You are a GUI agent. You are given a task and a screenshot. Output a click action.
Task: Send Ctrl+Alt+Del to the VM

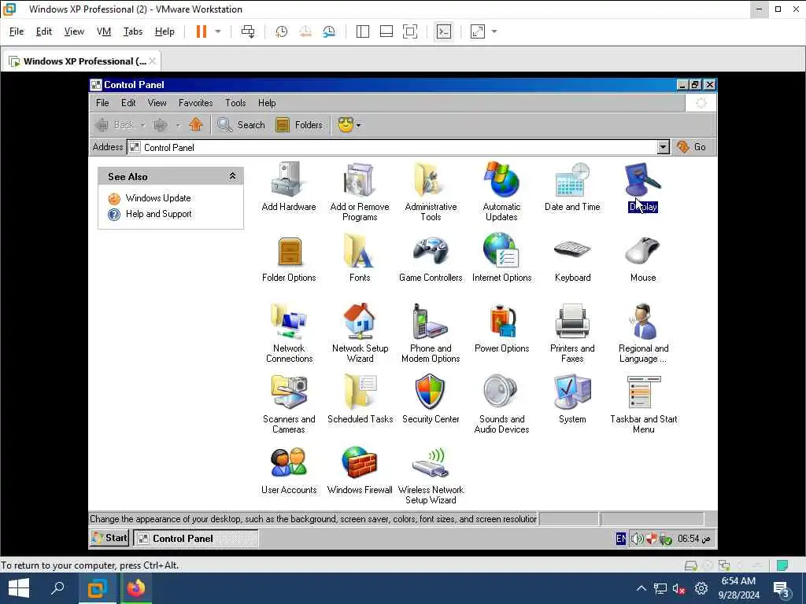click(x=248, y=31)
